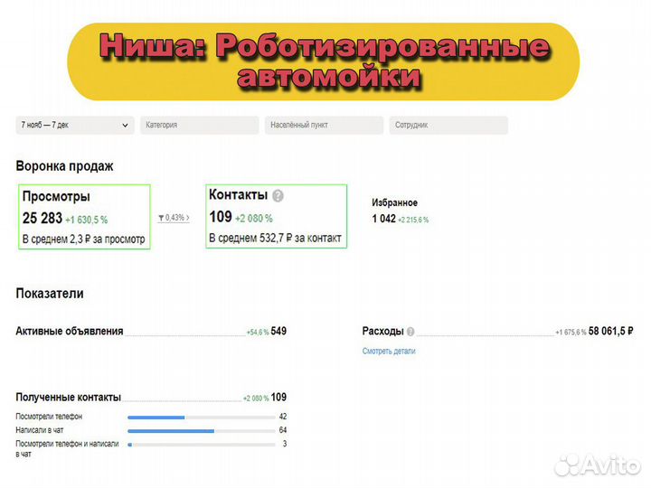This screenshot has height=488, width=651.
Task: Click the Категория filter field
Action: point(200,125)
